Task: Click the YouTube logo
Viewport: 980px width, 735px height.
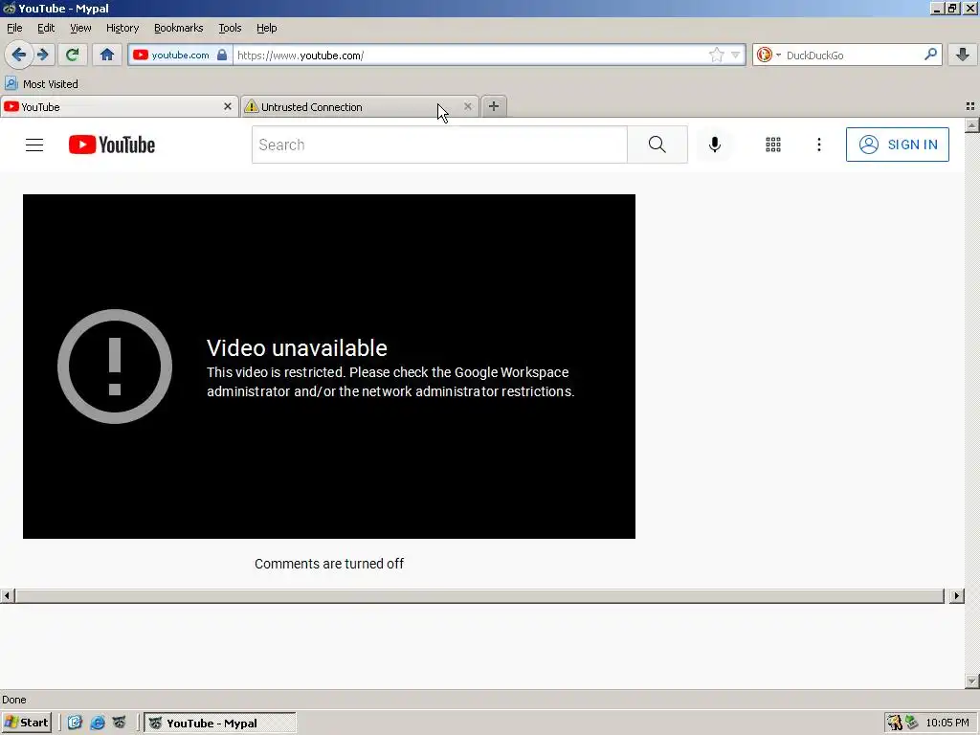Action: point(112,145)
